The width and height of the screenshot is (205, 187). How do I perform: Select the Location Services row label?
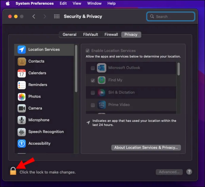tap(44, 49)
